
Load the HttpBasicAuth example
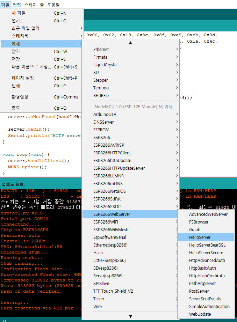click(206, 268)
